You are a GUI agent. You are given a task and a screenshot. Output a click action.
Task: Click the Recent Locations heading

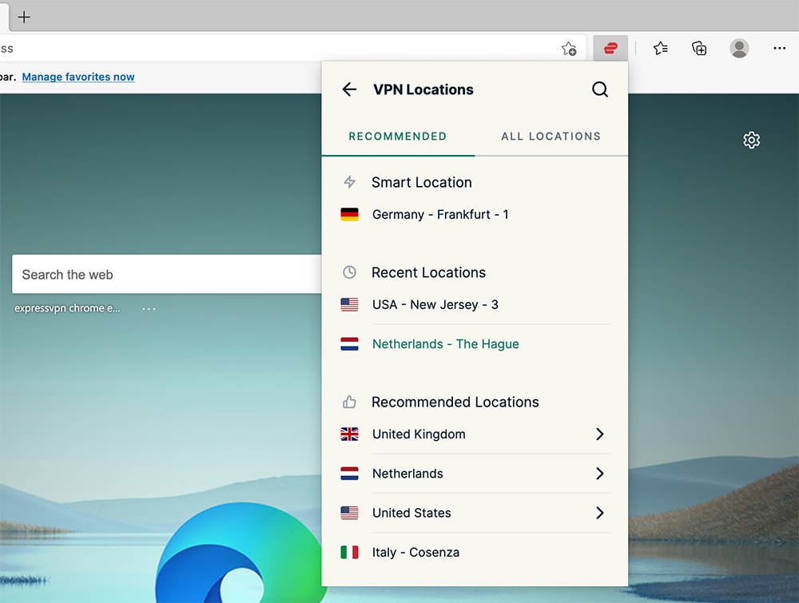[x=428, y=272]
